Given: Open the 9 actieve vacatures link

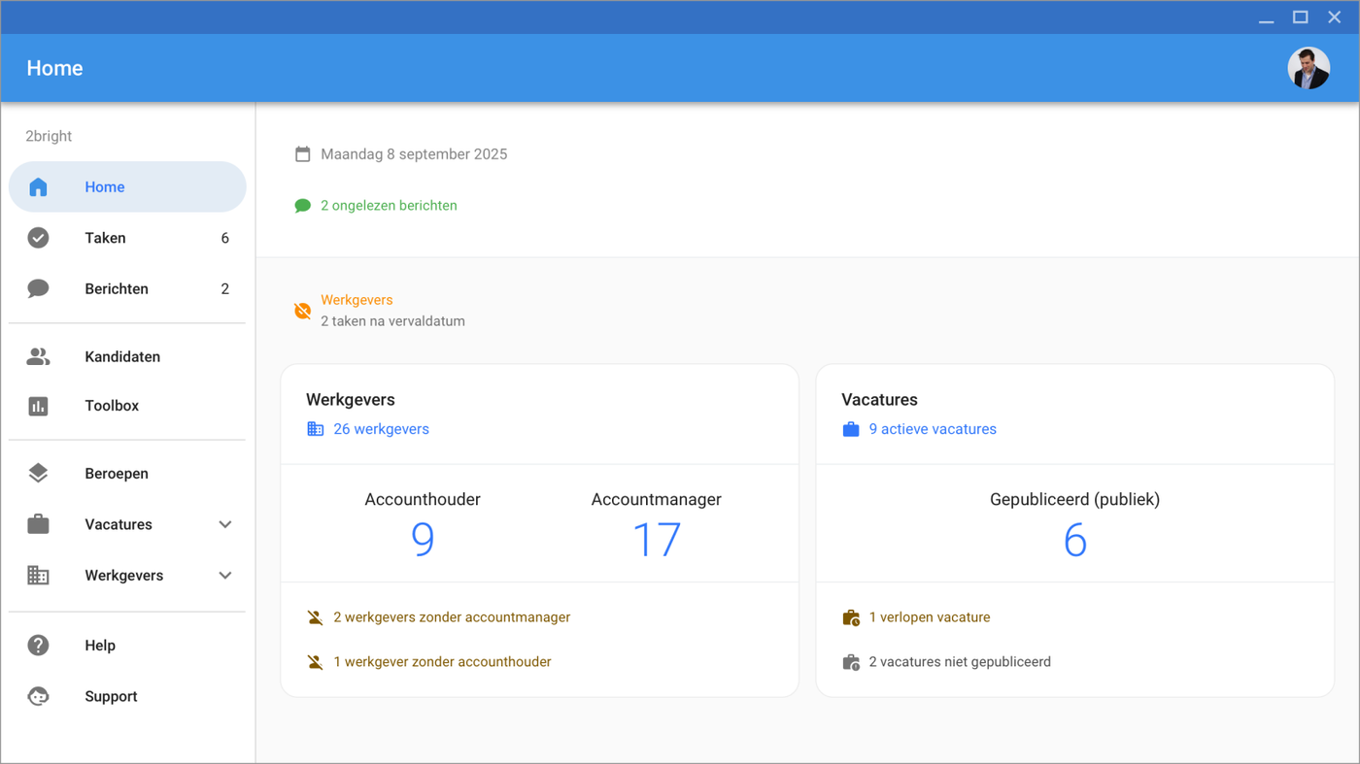Looking at the screenshot, I should pyautogui.click(x=932, y=429).
